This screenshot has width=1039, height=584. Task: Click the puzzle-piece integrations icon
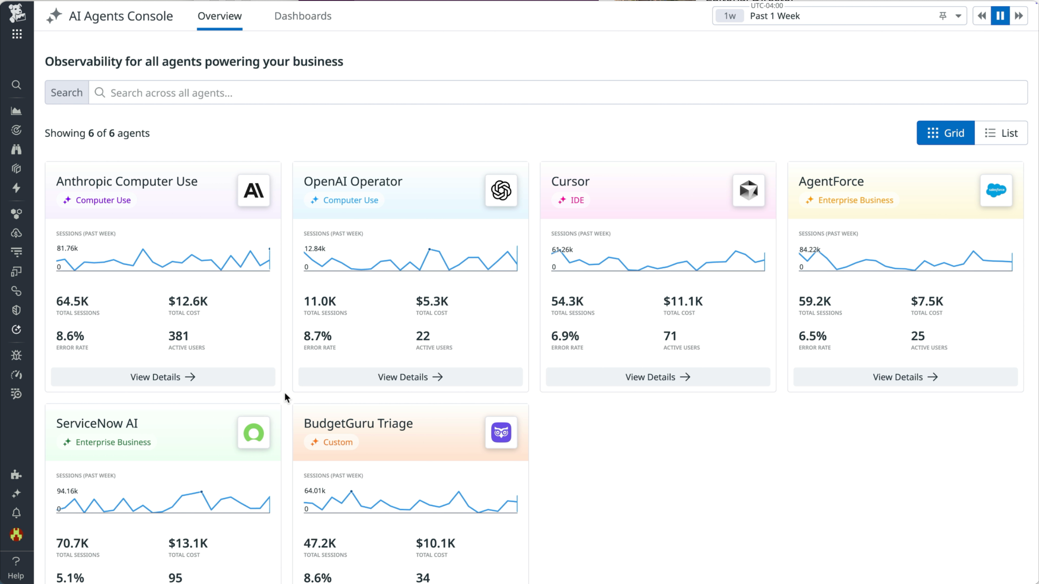pyautogui.click(x=17, y=474)
